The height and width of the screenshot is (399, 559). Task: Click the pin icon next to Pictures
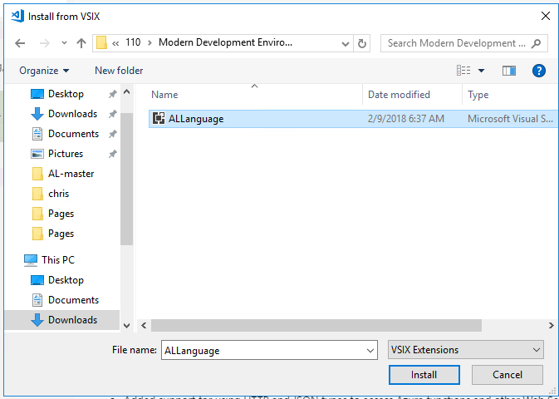tap(113, 154)
